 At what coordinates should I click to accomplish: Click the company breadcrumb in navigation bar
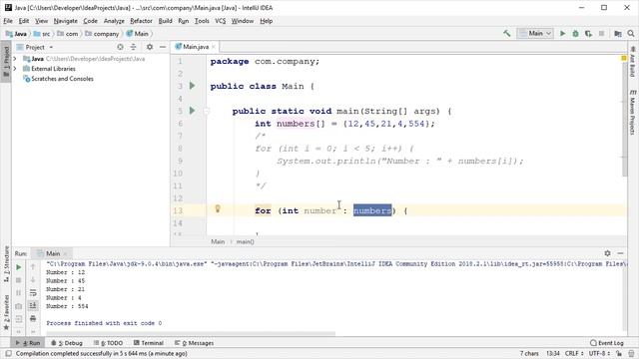(102, 34)
